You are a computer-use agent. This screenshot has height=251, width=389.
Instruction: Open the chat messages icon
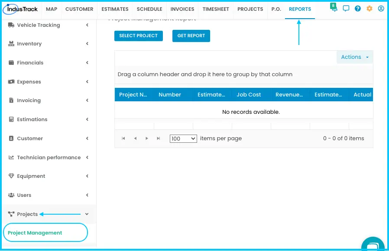(346, 9)
